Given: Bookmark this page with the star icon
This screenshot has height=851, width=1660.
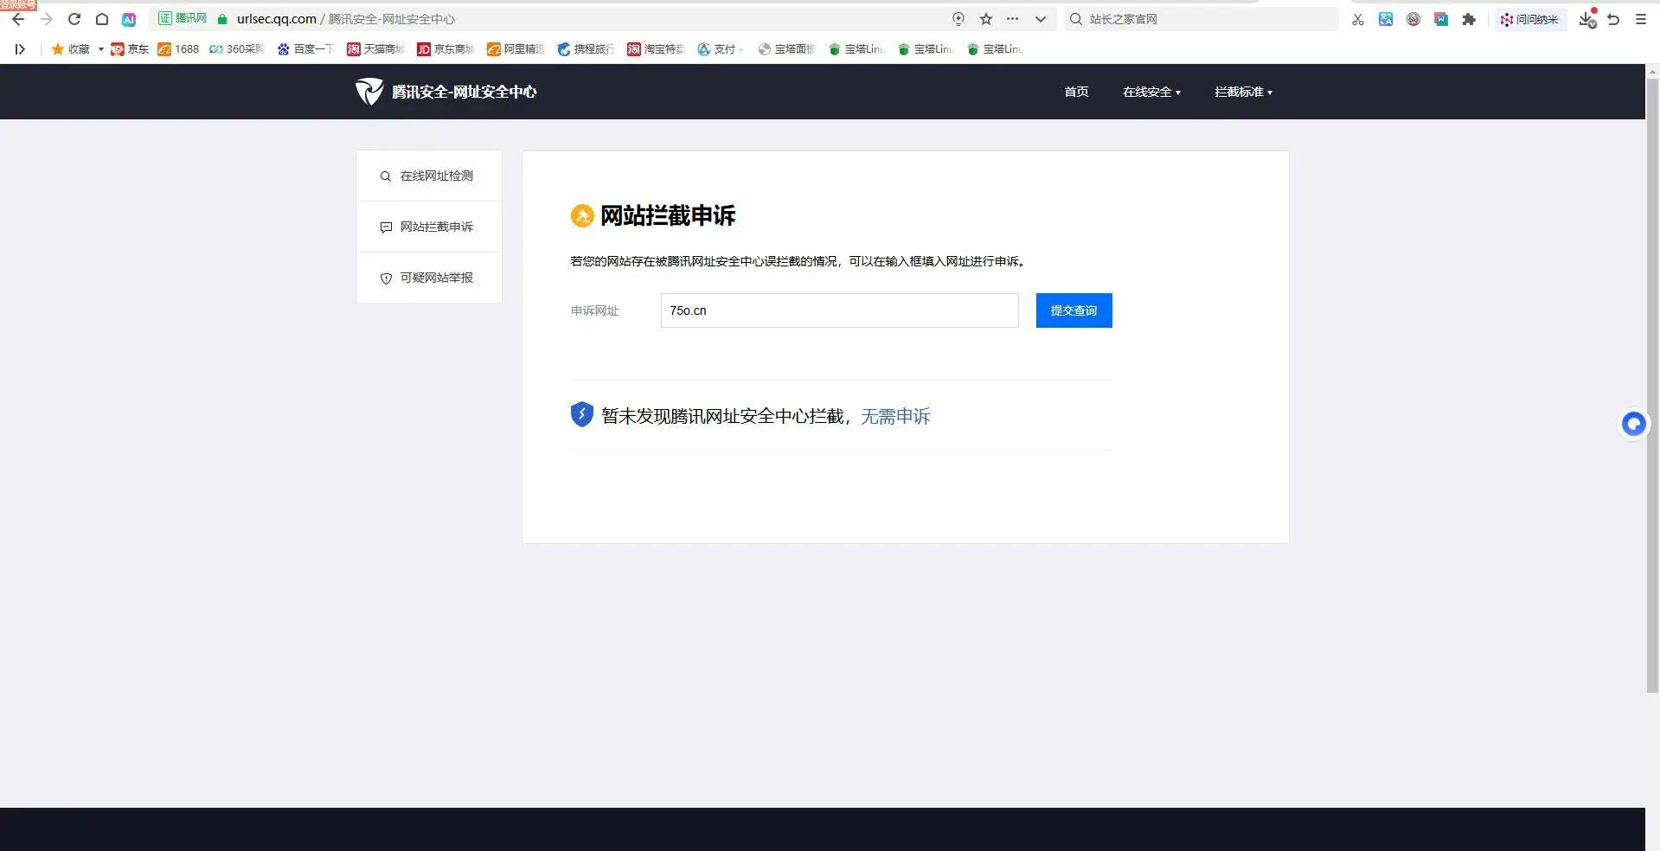Looking at the screenshot, I should pos(986,19).
